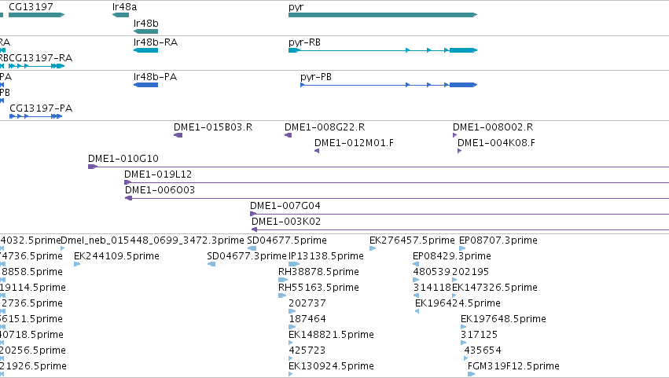This screenshot has width=669, height=378.
Task: Select the DME1-019L12 clone label
Action: coord(158,174)
